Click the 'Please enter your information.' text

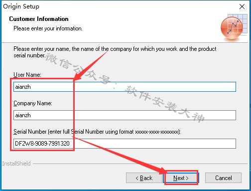(x=48, y=28)
